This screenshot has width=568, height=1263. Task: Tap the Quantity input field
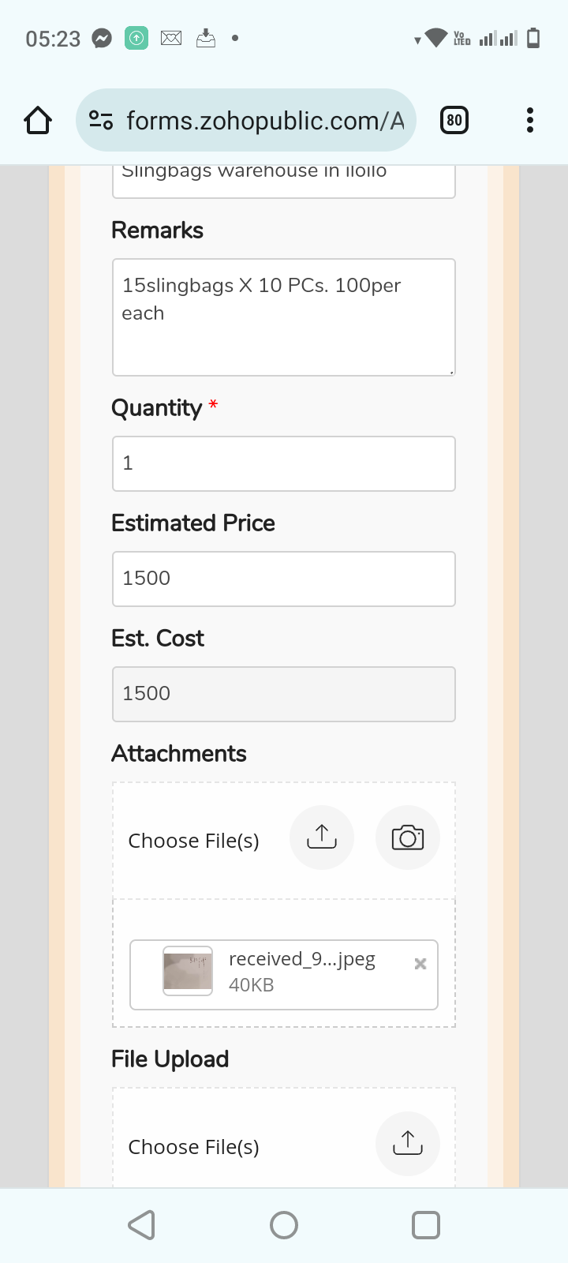(x=284, y=463)
